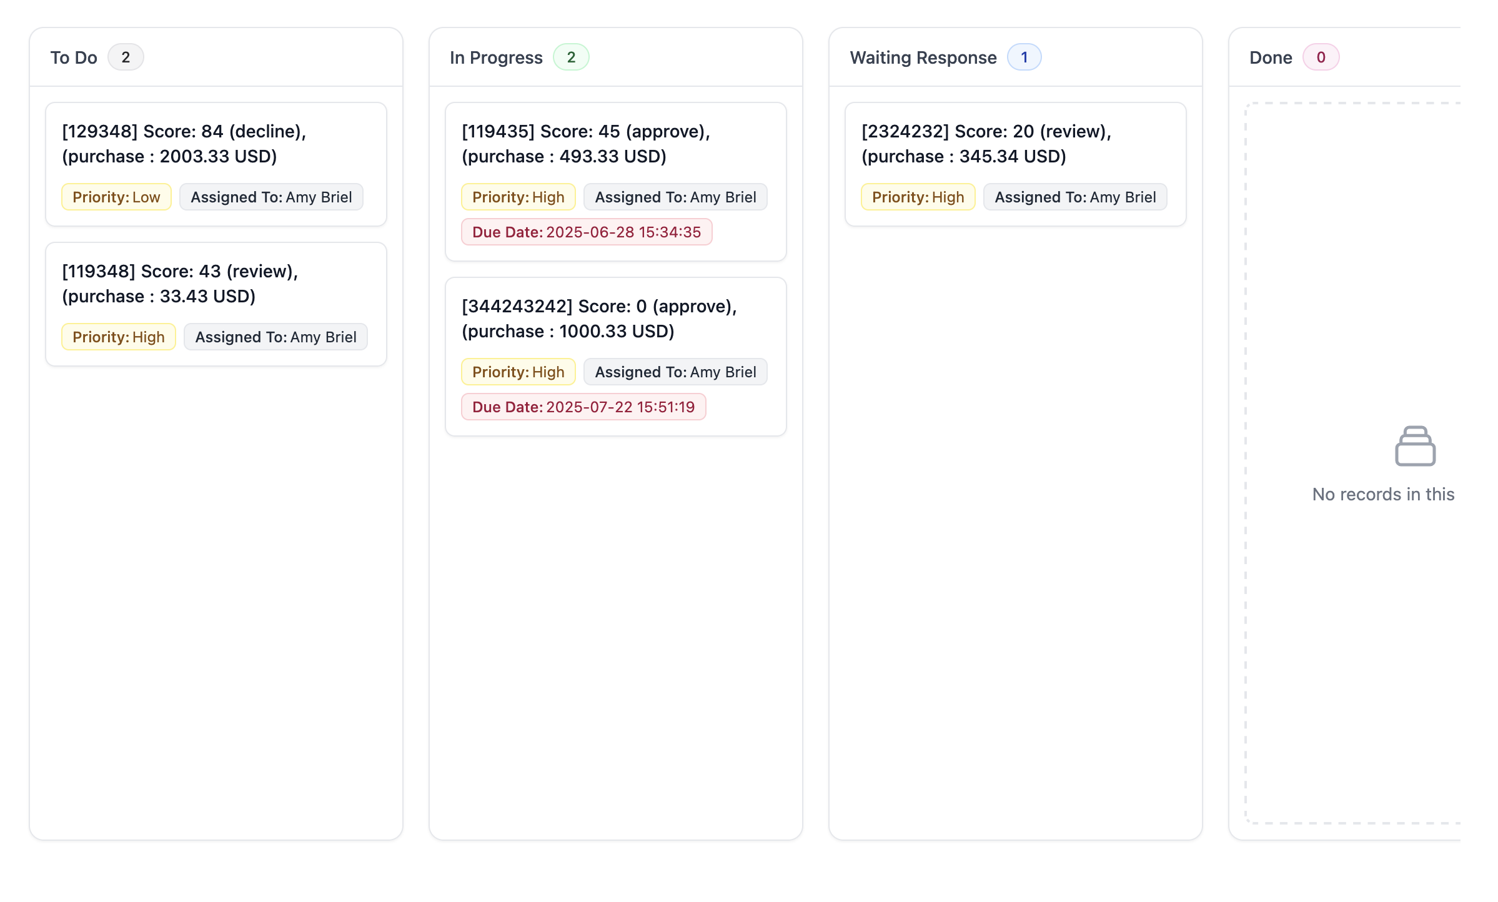
Task: Click the In Progress green count badge
Action: tap(570, 57)
